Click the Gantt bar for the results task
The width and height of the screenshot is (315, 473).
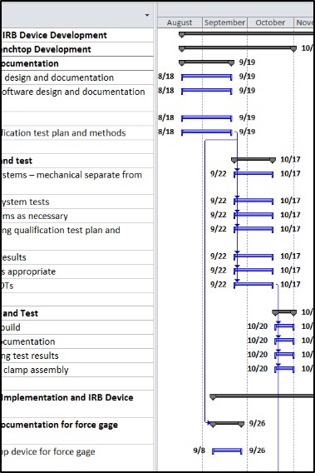(253, 256)
